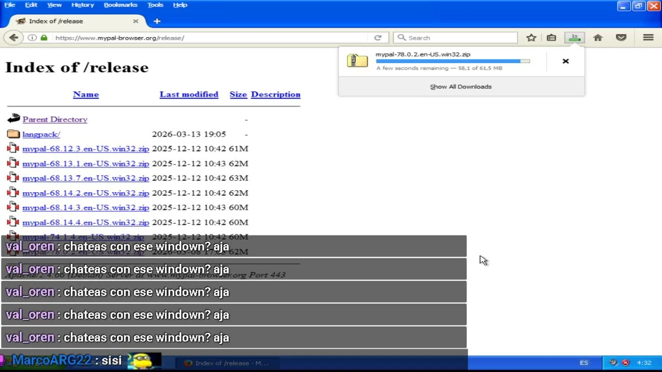Screen dimensions: 662x372
Task: Go back with the back arrow button
Action: 13,38
